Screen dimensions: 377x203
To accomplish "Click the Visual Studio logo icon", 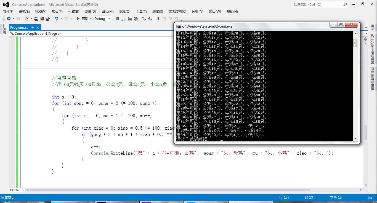I will [6, 4].
